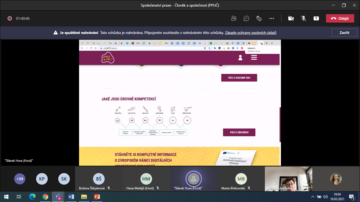Open the reactions and raise hand icon
The height and width of the screenshot is (202, 360).
pyautogui.click(x=259, y=18)
